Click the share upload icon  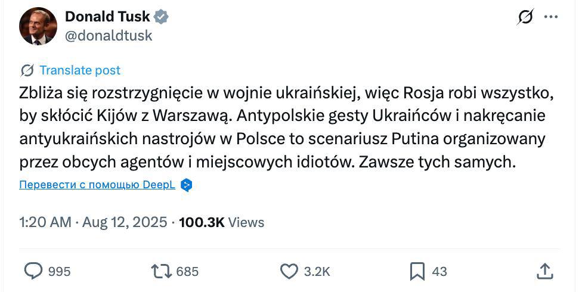click(544, 272)
